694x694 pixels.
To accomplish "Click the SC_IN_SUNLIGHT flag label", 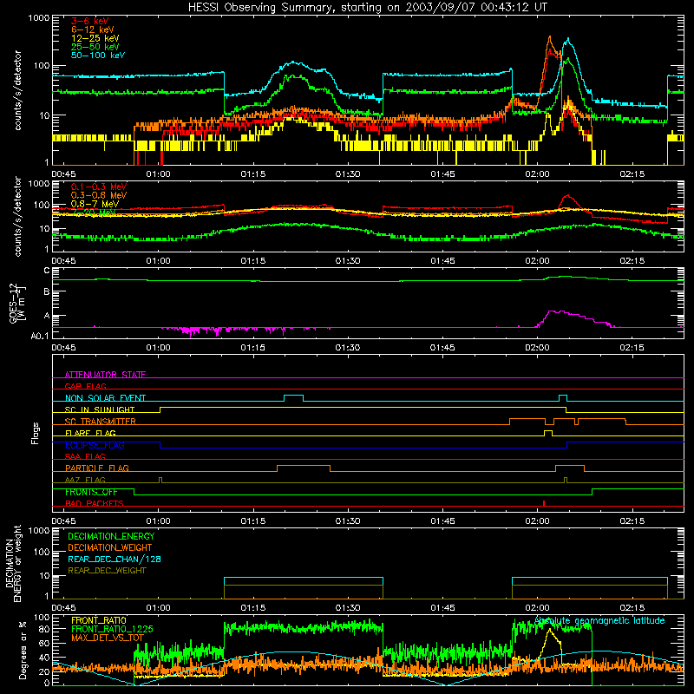I will (x=100, y=409).
